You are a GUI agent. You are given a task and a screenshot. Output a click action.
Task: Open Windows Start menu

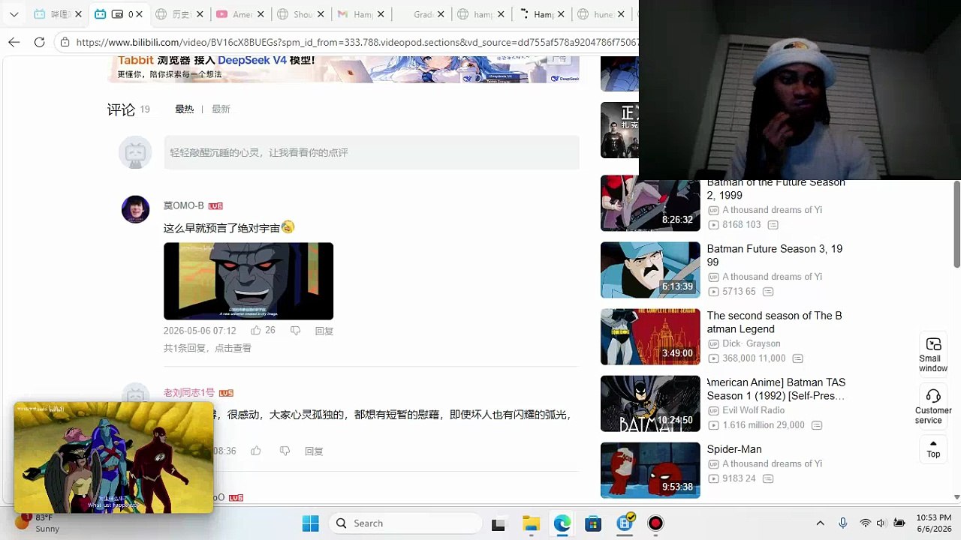point(310,523)
